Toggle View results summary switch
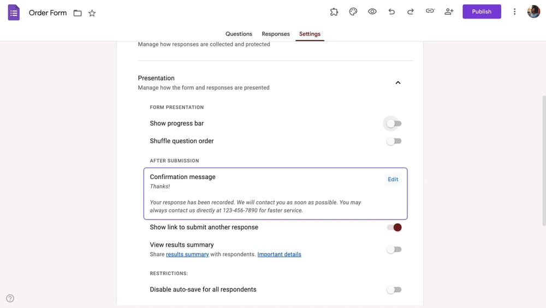Screen dimensions: 546x308 pos(394,250)
